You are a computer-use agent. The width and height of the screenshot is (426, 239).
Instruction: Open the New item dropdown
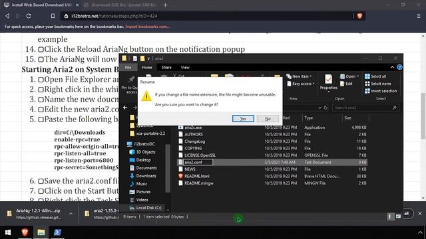pos(299,76)
